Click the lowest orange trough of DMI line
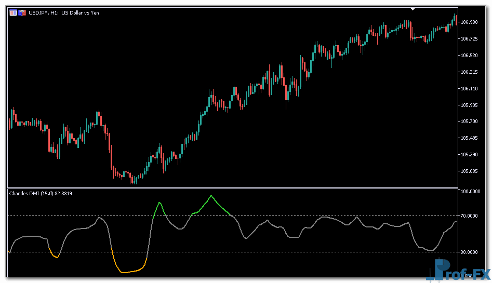Image resolution: width=492 pixels, height=283 pixels. pos(125,272)
